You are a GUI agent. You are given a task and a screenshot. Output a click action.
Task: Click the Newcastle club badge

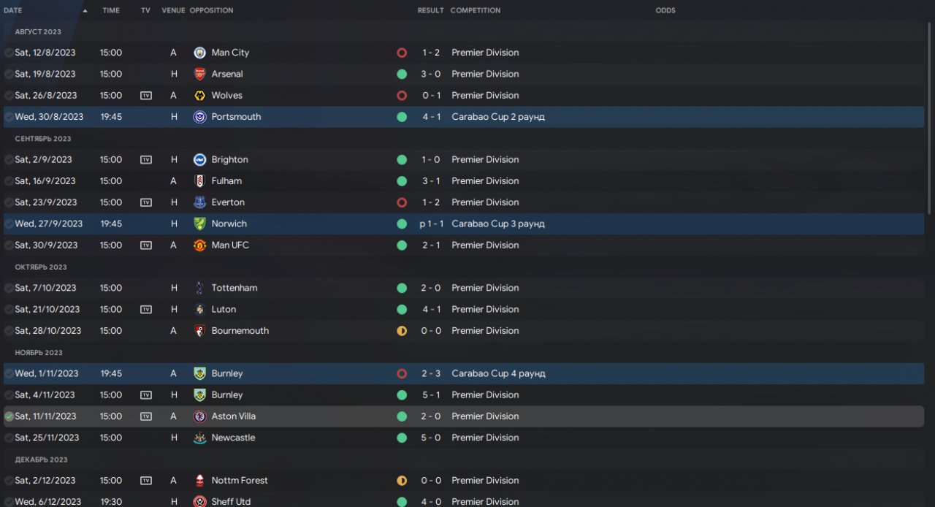coord(199,438)
